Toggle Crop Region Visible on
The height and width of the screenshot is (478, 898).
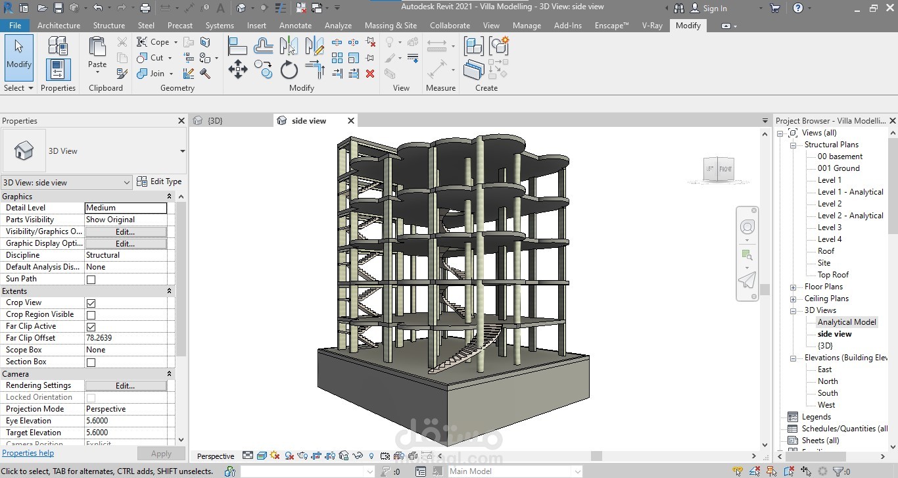pyautogui.click(x=91, y=314)
